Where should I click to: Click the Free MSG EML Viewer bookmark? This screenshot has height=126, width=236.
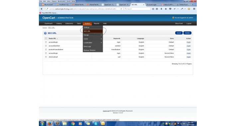48,13
